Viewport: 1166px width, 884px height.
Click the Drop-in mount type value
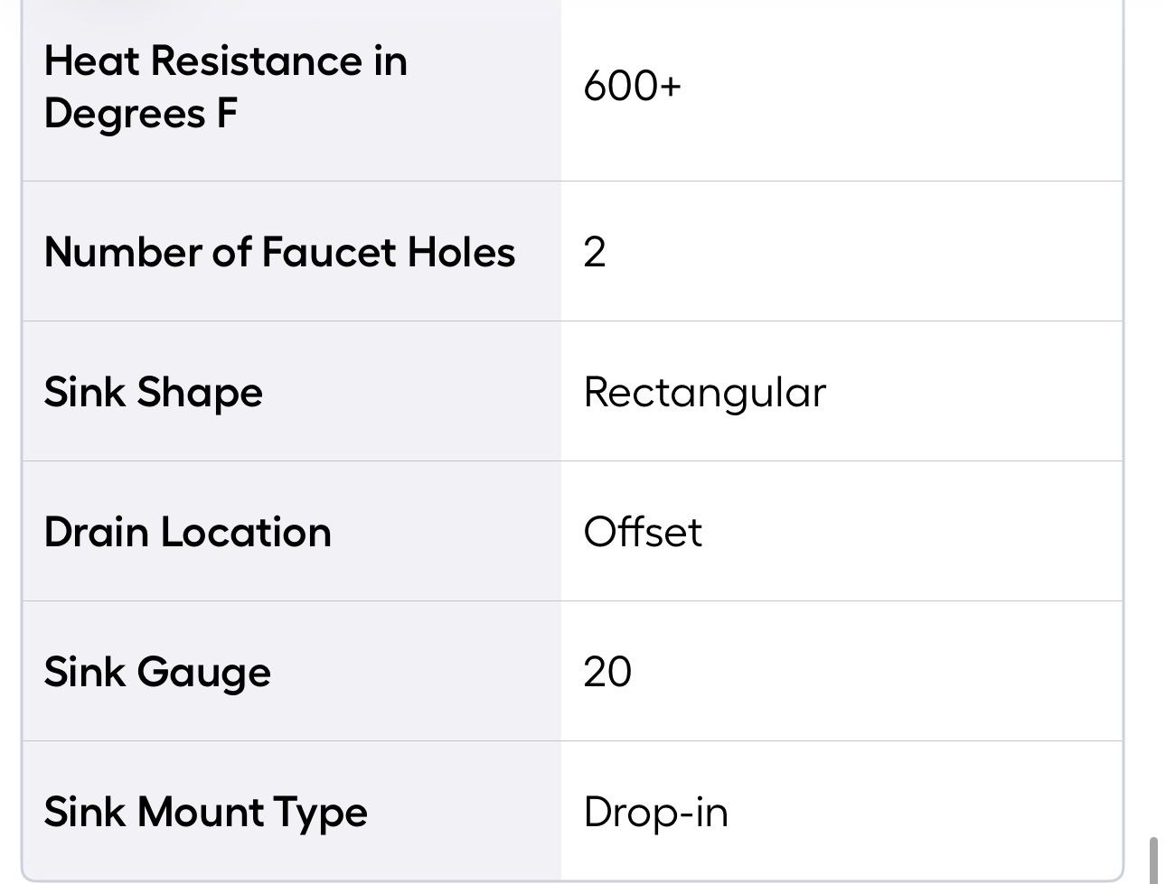(x=656, y=812)
